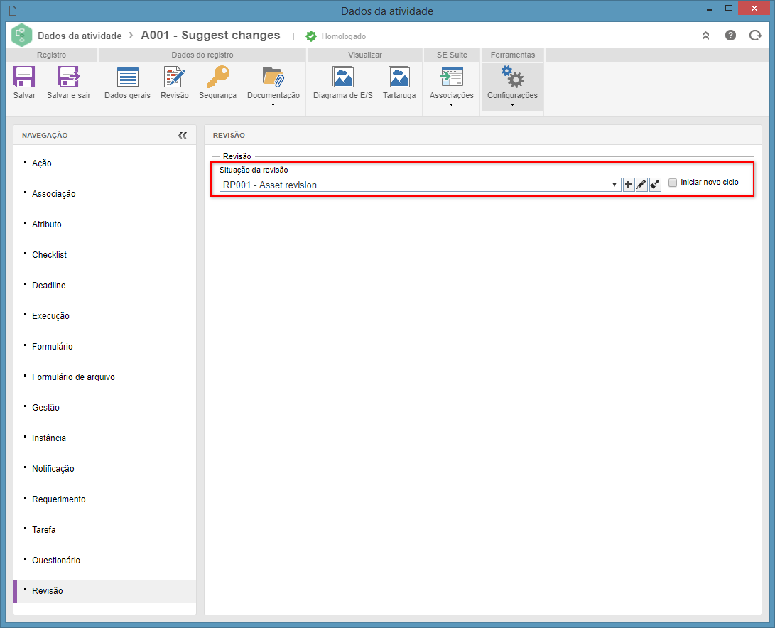Click the refresh icon in header
This screenshot has height=628, width=775.
click(x=755, y=35)
